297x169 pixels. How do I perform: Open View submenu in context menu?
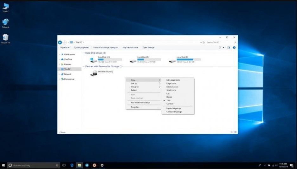click(143, 80)
